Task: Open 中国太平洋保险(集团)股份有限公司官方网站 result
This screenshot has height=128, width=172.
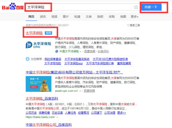Action: [x=74, y=72]
